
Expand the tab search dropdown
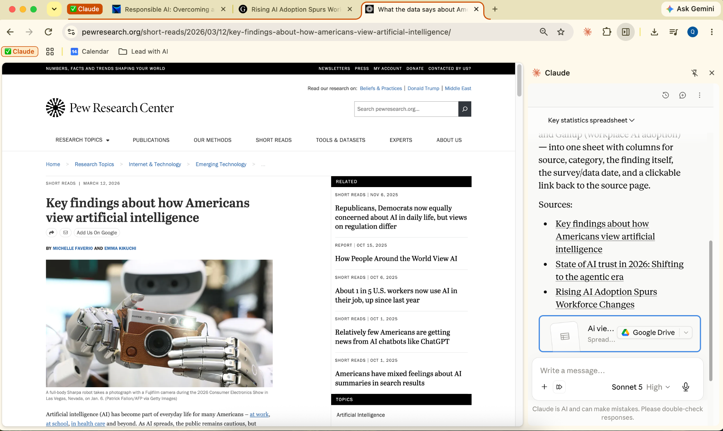tap(54, 9)
